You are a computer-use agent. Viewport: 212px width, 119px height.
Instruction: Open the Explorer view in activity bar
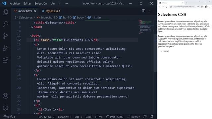[x=5, y=12]
